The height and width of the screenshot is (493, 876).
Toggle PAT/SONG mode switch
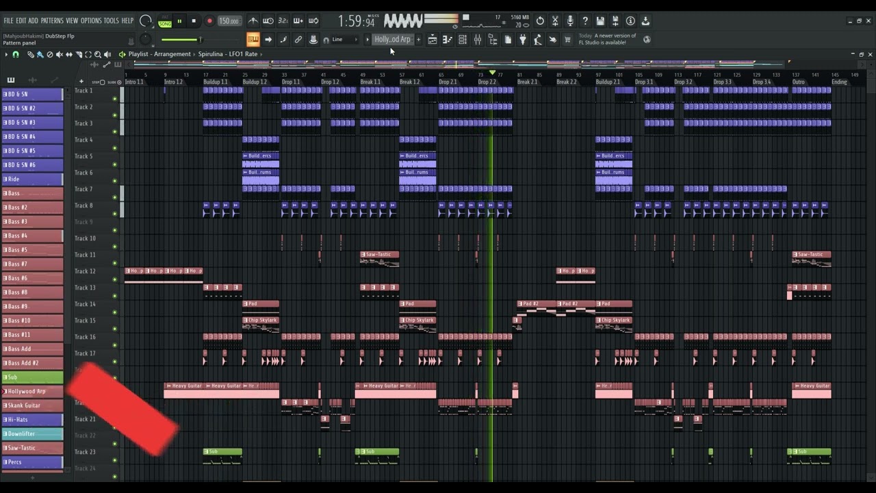[x=165, y=21]
